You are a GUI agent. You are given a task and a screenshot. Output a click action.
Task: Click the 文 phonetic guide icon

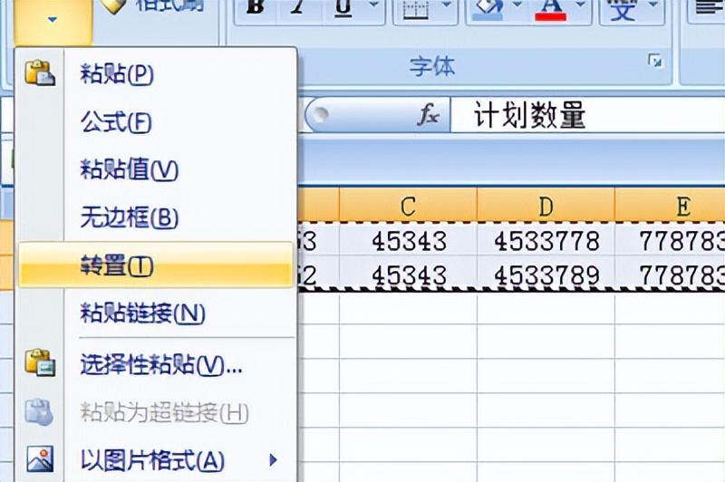623,9
